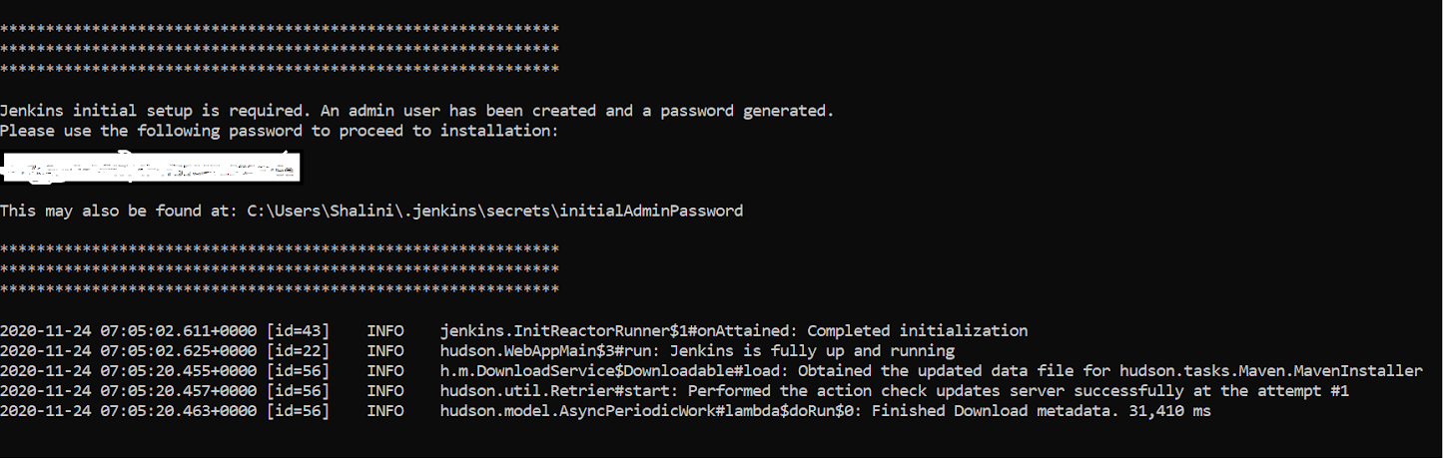
Task: Click the redacted admin password block
Action: 150,166
